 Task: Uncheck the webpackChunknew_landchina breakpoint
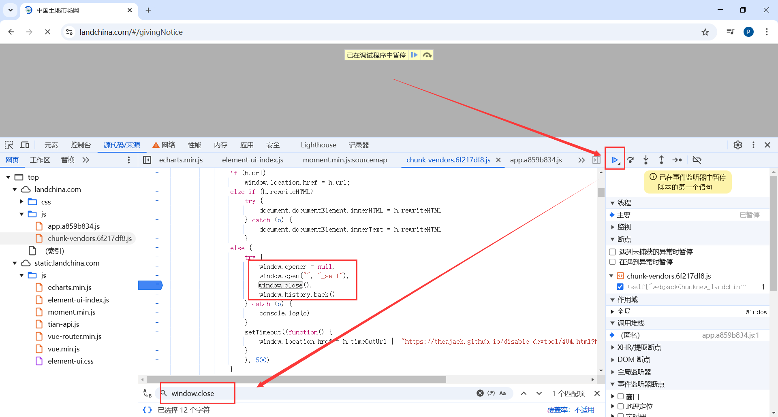point(620,287)
